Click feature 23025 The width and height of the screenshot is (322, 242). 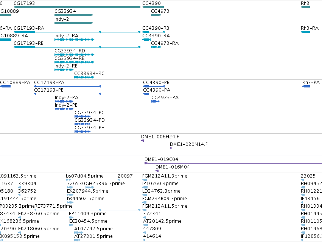303,180
